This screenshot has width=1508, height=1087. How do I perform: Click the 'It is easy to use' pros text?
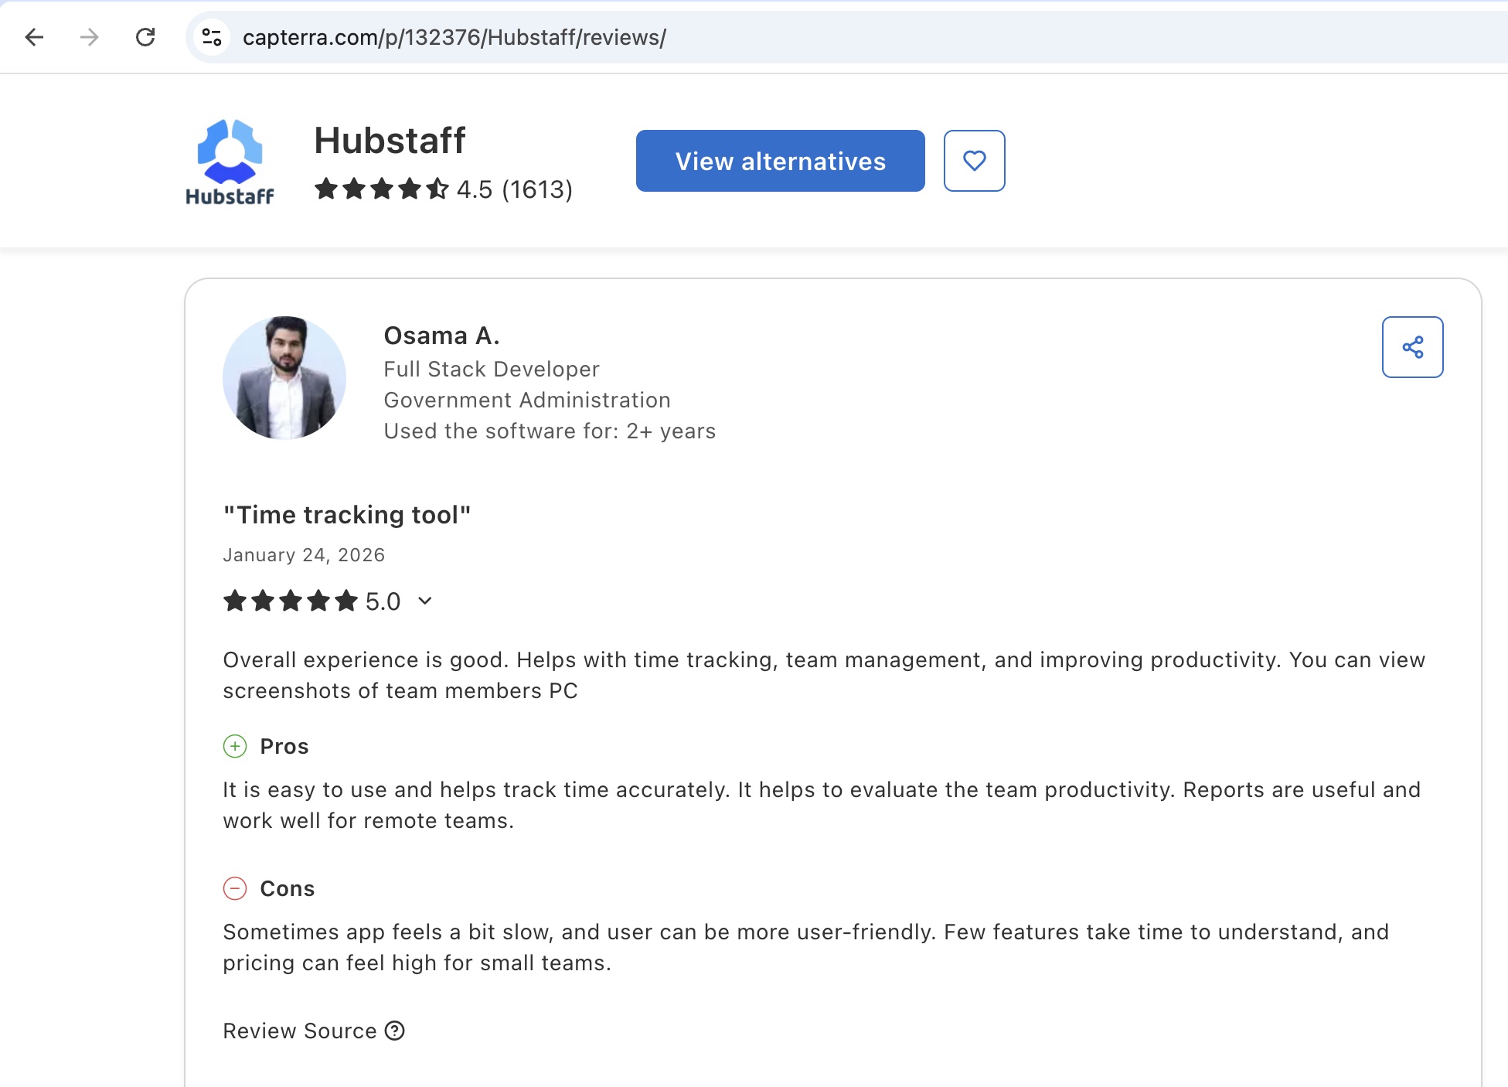click(822, 805)
